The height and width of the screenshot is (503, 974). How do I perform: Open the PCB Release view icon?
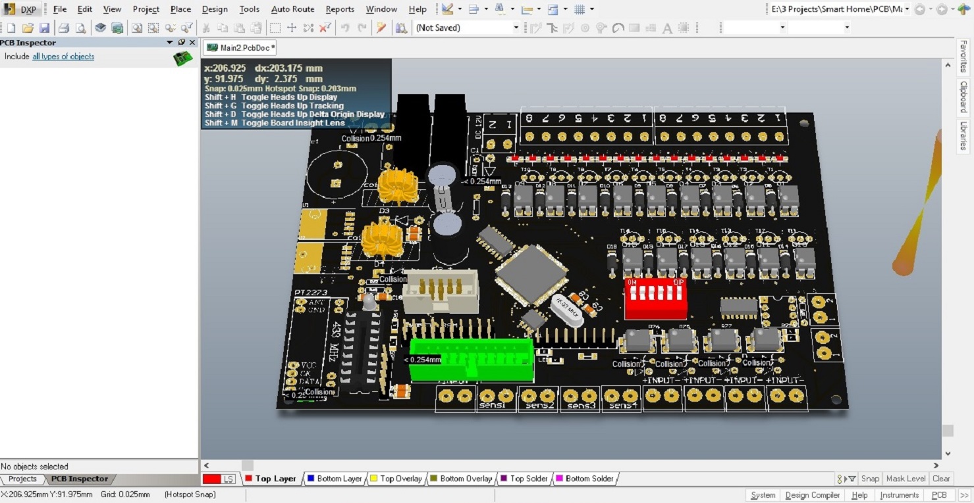[117, 28]
